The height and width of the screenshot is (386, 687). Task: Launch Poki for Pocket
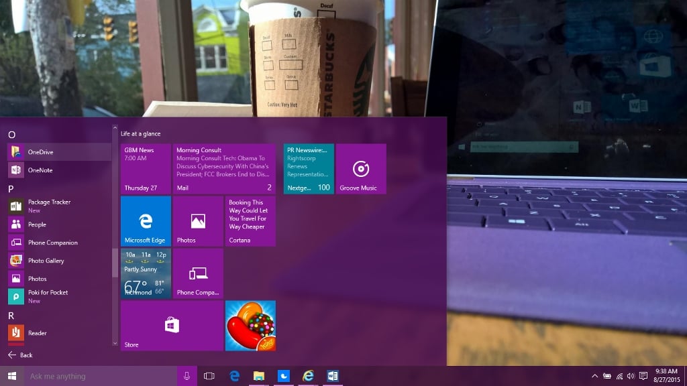coord(59,296)
